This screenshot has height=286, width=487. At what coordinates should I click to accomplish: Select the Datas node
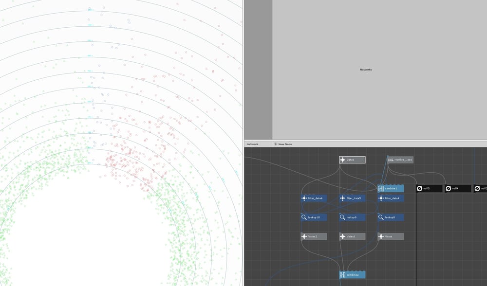click(x=352, y=160)
